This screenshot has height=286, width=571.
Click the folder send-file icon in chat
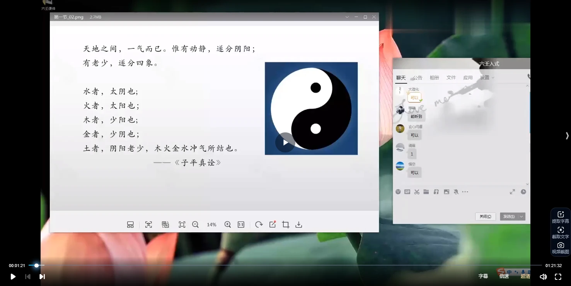pyautogui.click(x=426, y=192)
